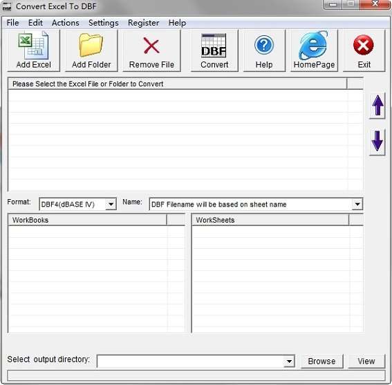Expand the output directory dropdown arrow

(289, 361)
